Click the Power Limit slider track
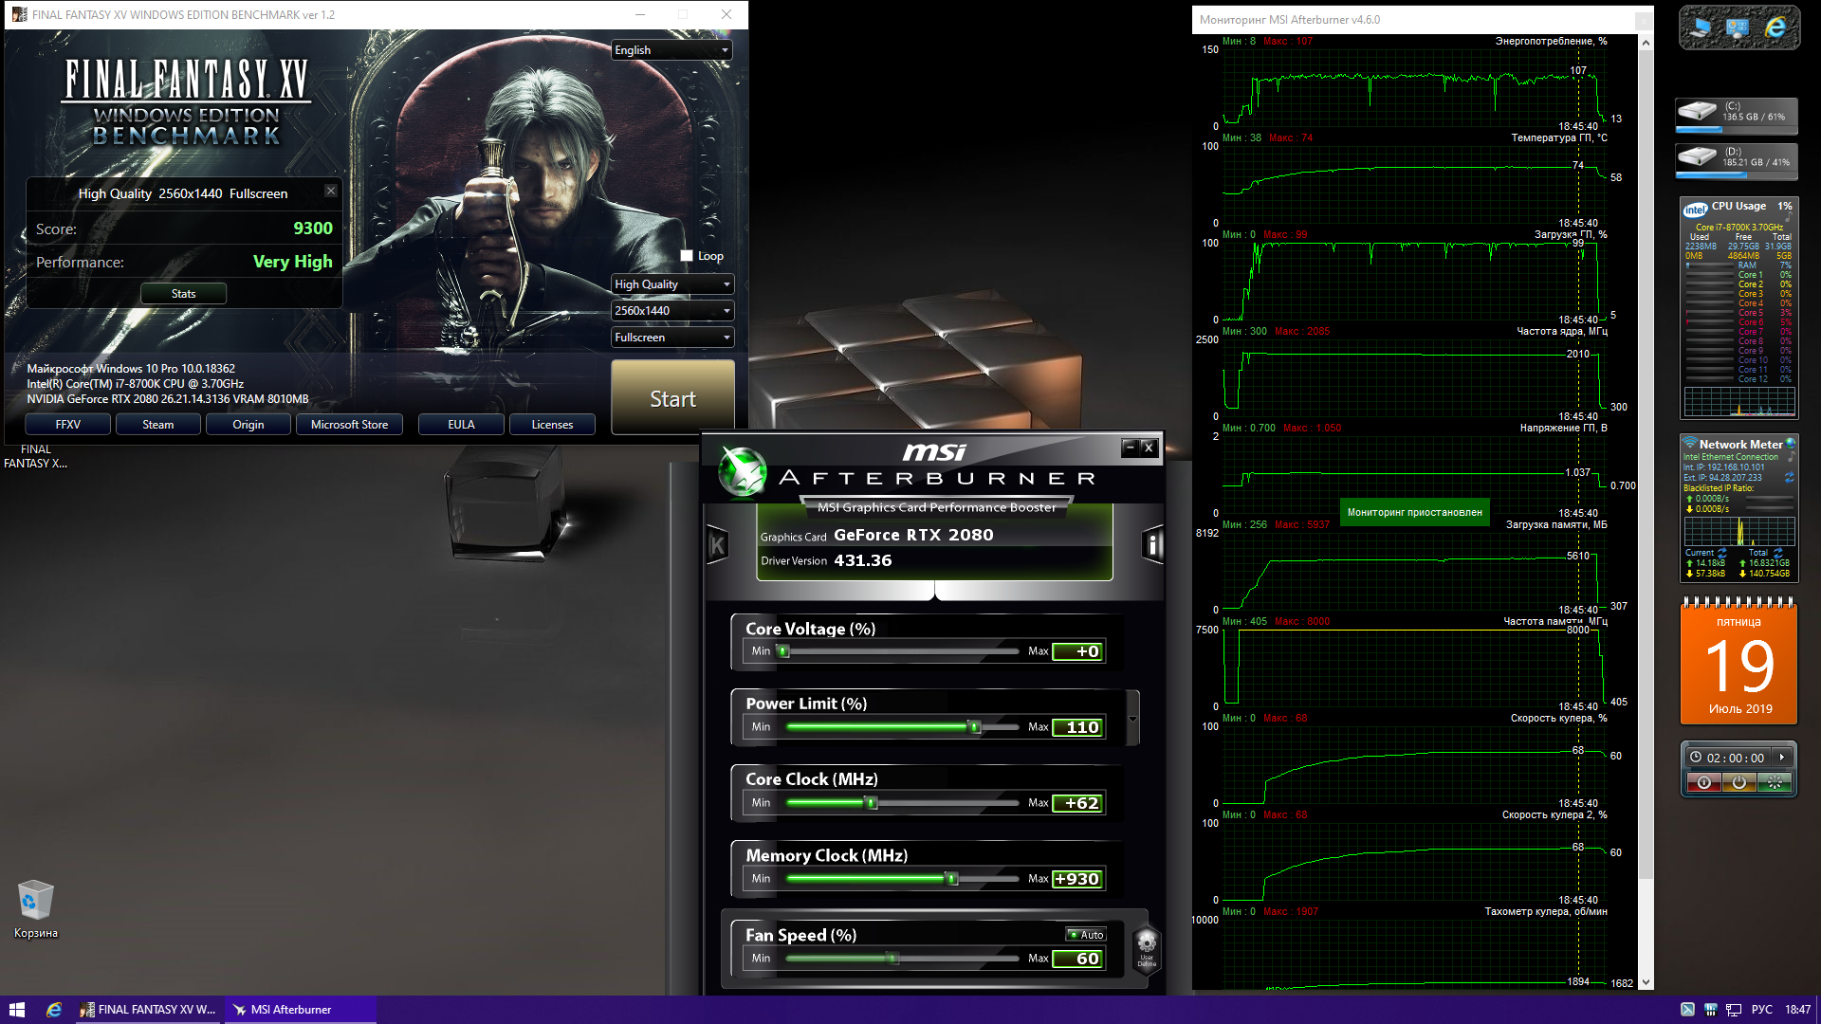The height and width of the screenshot is (1024, 1821). click(901, 727)
